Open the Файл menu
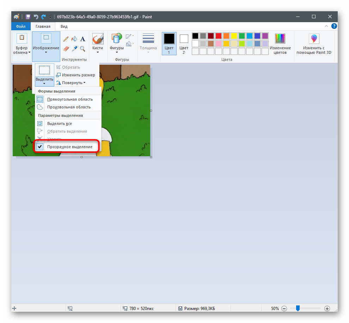 (x=21, y=26)
